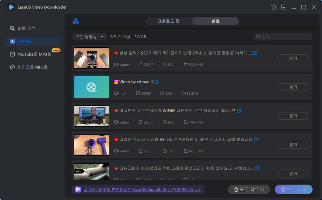Switch to the 완료 tab
This screenshot has height=200, width=322.
click(x=215, y=21)
